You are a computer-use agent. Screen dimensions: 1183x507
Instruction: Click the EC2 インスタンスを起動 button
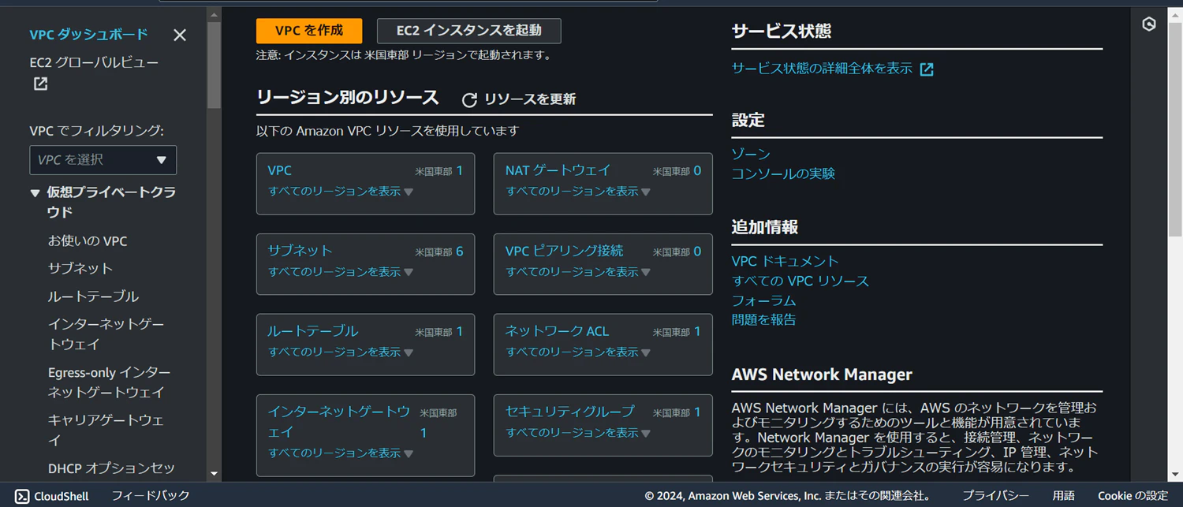[469, 31]
